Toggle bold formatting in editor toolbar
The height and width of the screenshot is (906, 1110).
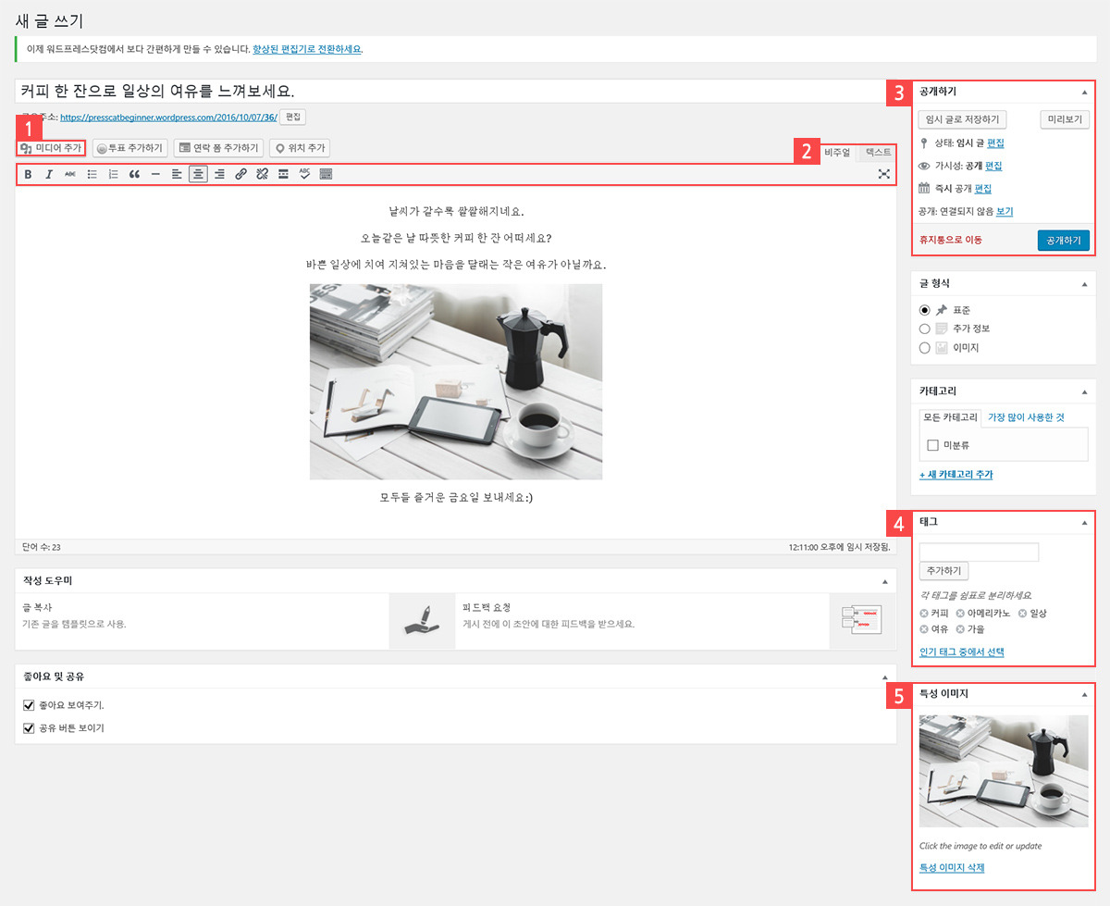tap(28, 174)
